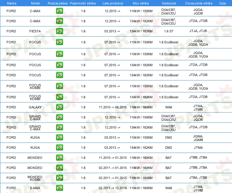
Task: Click petrol fuel icon in S-MAX row
Action: (x=59, y=188)
